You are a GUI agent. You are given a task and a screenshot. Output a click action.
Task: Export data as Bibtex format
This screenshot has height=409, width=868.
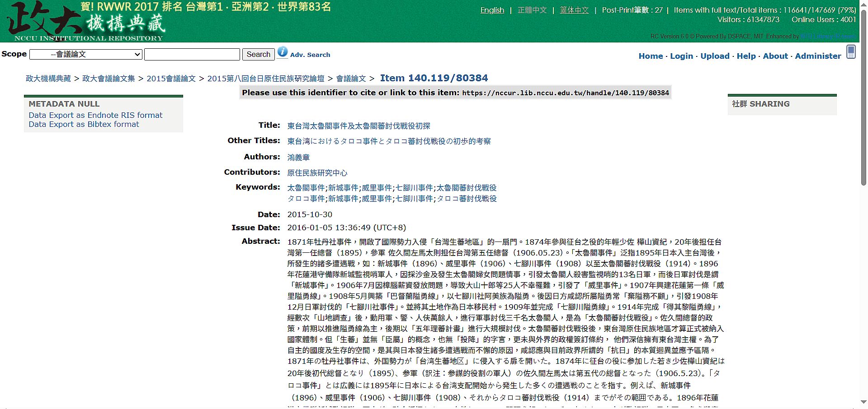(x=84, y=124)
